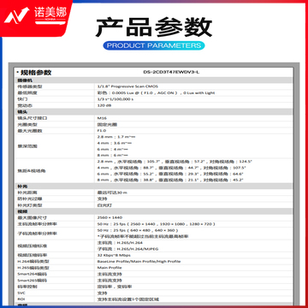Click the ROI row label
308x308 pixels.
pos(21,299)
